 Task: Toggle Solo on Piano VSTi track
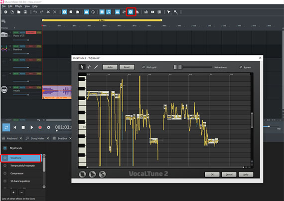tap(16, 32)
